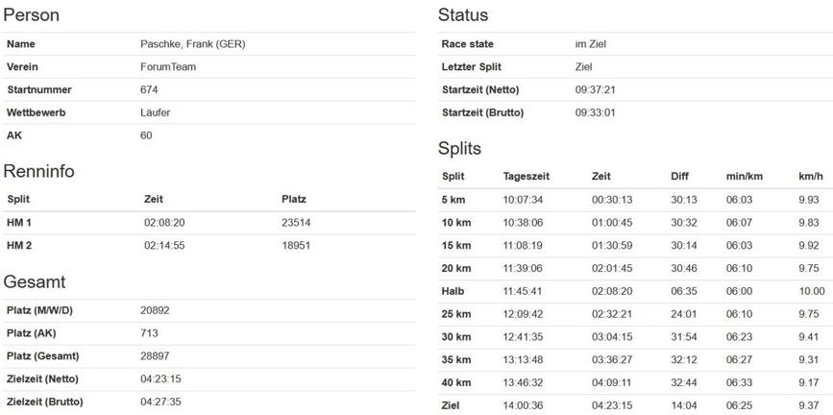Click the Halb Tageszeit 11:45:41
This screenshot has height=415, width=833.
[x=523, y=291]
